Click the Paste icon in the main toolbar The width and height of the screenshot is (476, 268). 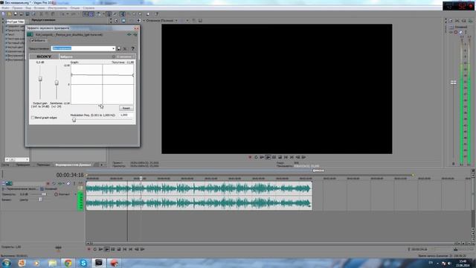(53, 13)
